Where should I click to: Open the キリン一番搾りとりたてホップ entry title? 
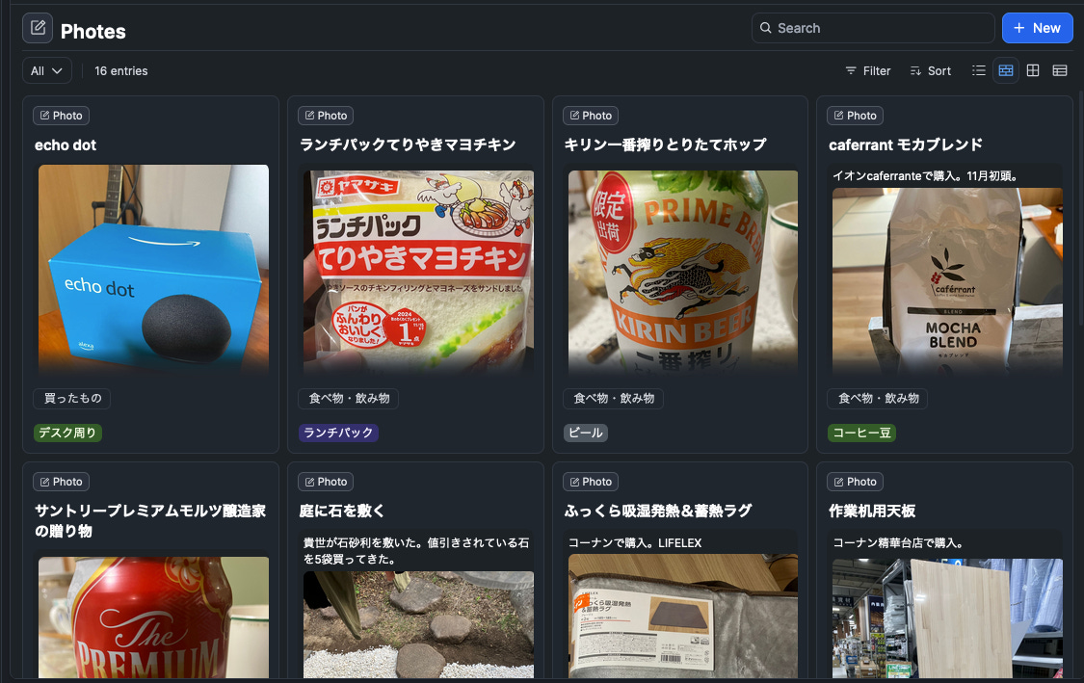click(x=665, y=145)
